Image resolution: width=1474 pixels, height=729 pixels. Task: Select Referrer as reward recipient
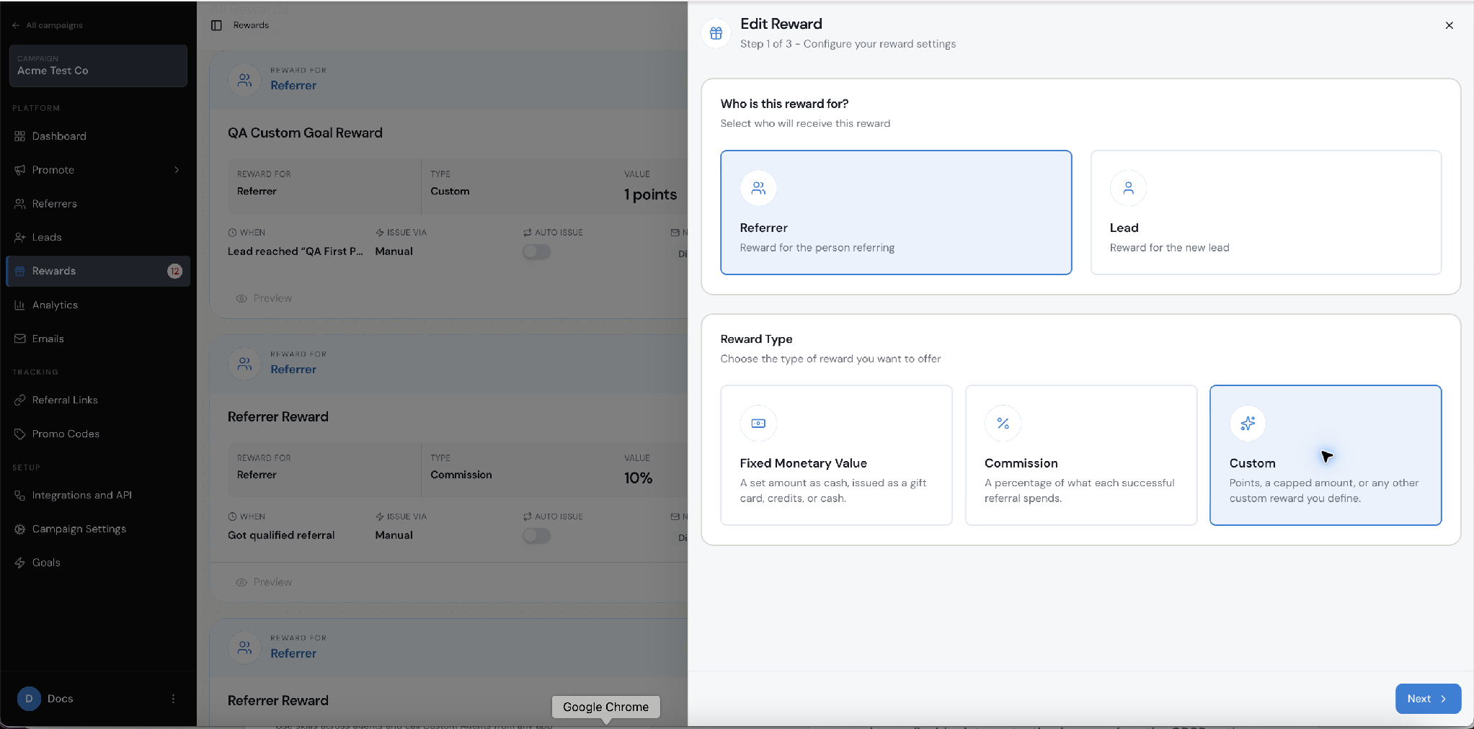point(896,212)
